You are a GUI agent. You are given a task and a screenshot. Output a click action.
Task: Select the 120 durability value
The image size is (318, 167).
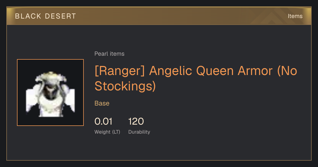tap(136, 121)
